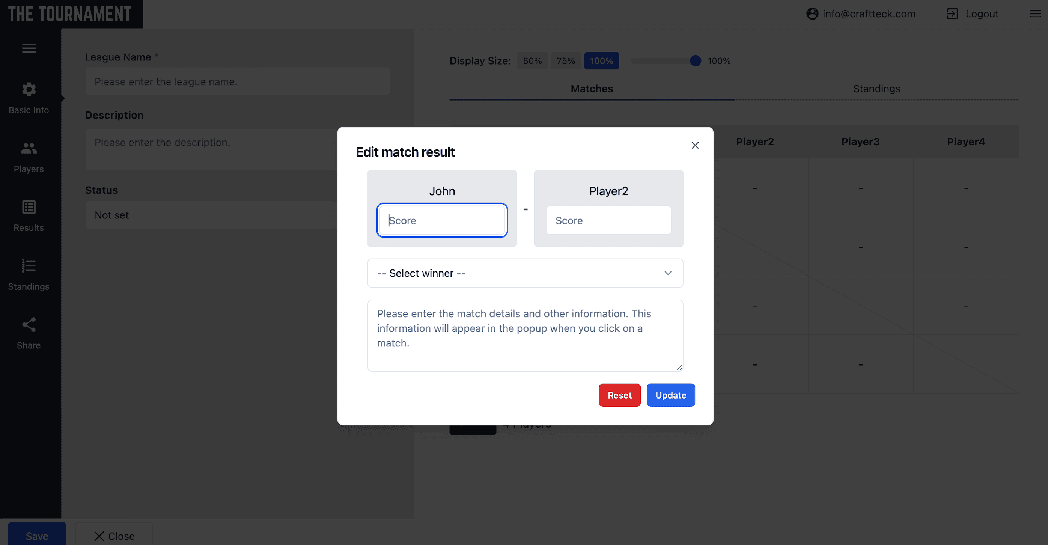Image resolution: width=1048 pixels, height=545 pixels.
Task: Expand the Select winner dropdown
Action: [525, 273]
